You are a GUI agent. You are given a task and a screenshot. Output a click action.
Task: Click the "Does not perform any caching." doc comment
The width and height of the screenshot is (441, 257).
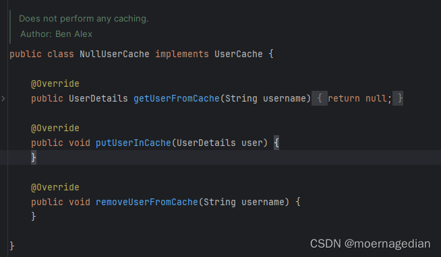pyautogui.click(x=84, y=19)
